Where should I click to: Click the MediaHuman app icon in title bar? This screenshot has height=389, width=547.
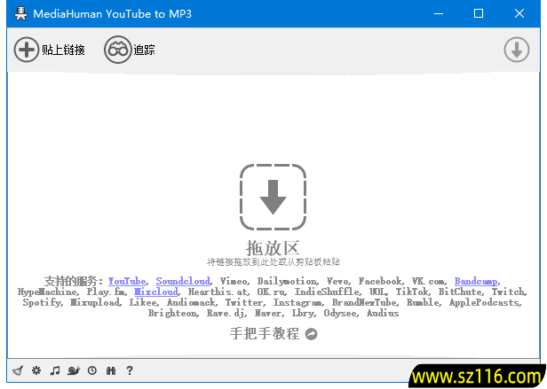(x=18, y=14)
